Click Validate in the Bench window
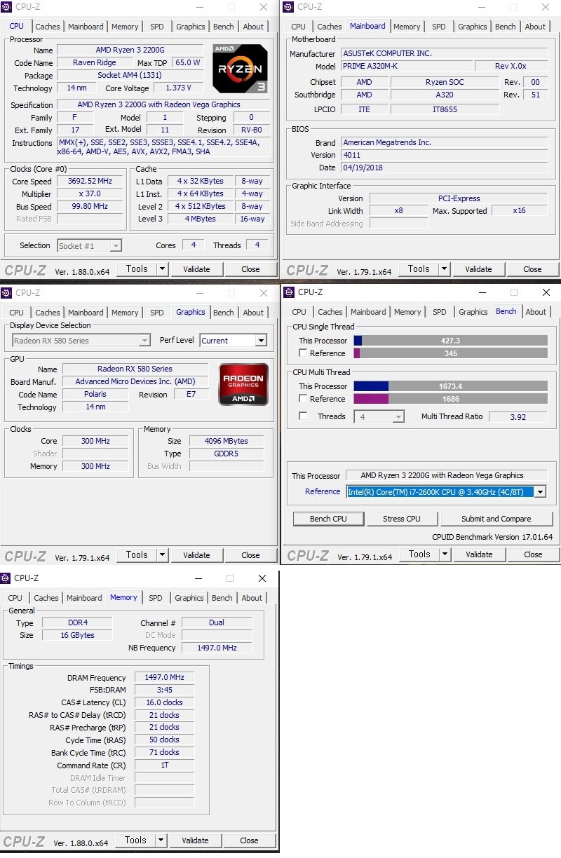The height and width of the screenshot is (858, 561). pyautogui.click(x=479, y=554)
